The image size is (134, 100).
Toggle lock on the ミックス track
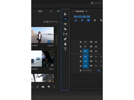click(81, 70)
